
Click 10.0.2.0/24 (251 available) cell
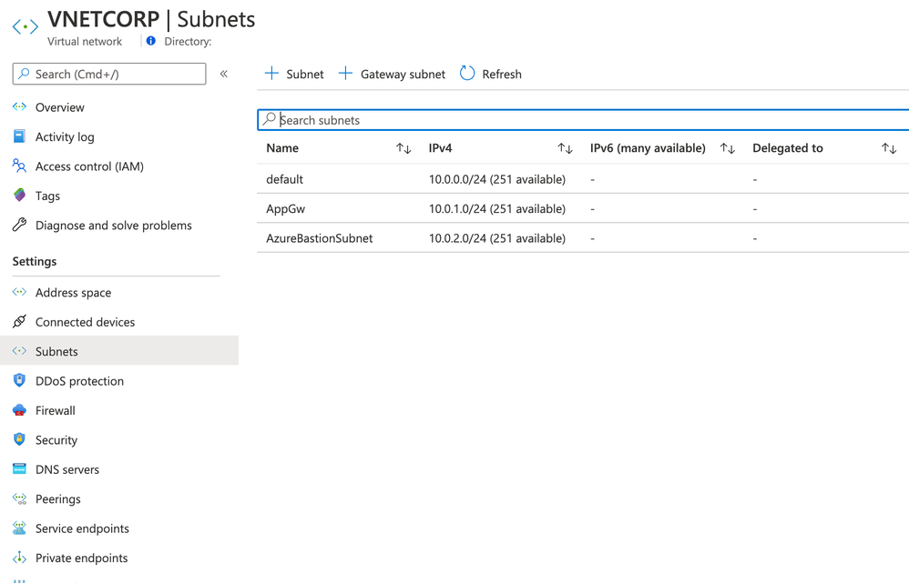coord(496,238)
